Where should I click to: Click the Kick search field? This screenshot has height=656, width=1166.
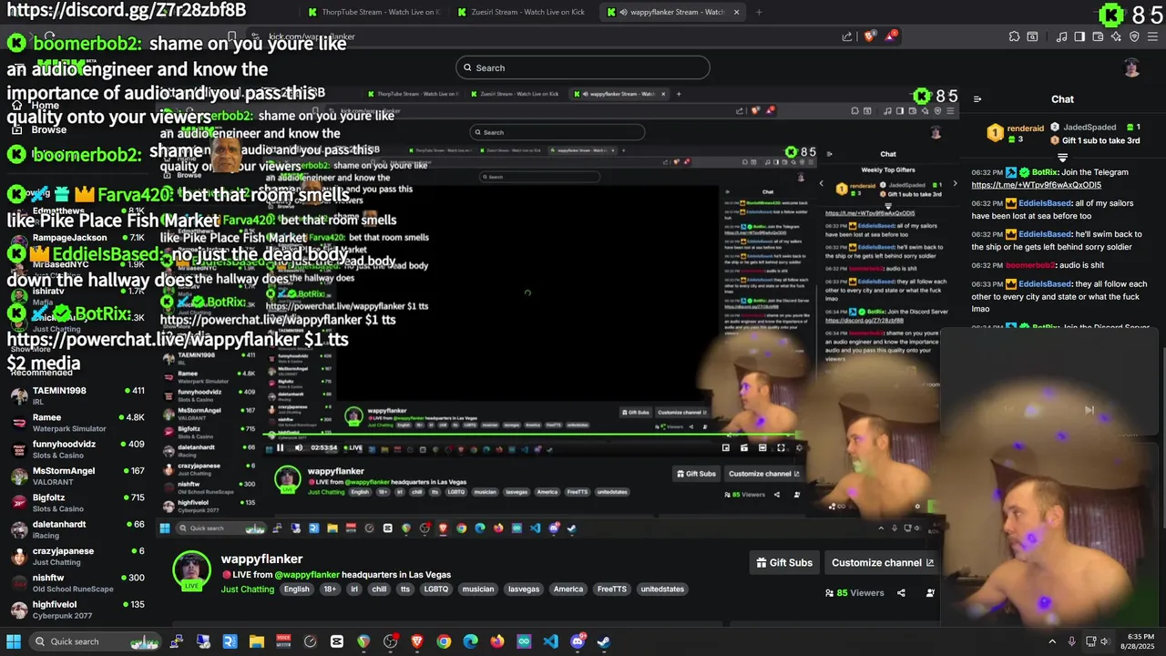click(583, 67)
